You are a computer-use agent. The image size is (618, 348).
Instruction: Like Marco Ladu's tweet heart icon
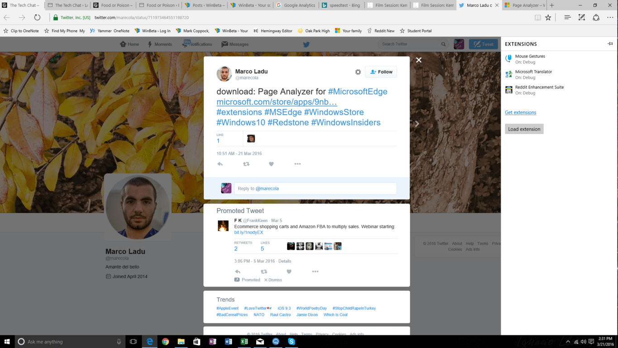(271, 164)
